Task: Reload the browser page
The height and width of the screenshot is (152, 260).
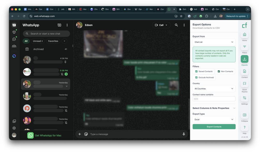Action: click(24, 16)
